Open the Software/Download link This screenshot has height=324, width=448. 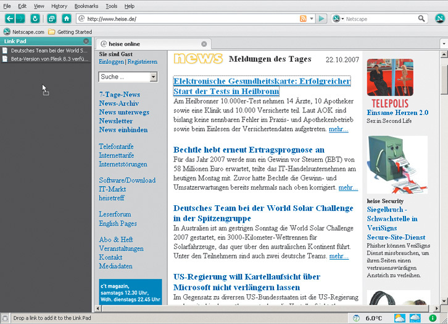click(x=127, y=181)
